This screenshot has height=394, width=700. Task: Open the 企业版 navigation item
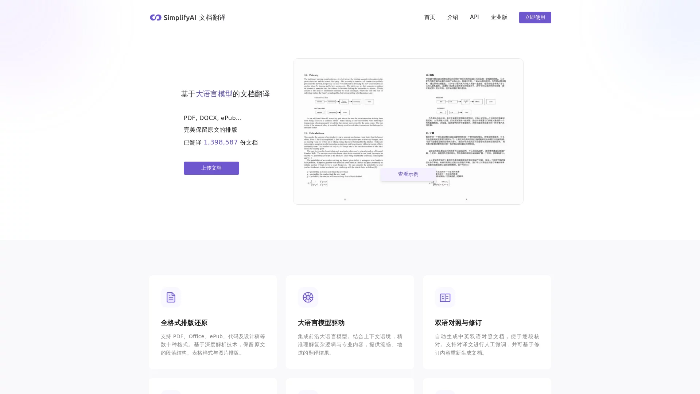498,17
